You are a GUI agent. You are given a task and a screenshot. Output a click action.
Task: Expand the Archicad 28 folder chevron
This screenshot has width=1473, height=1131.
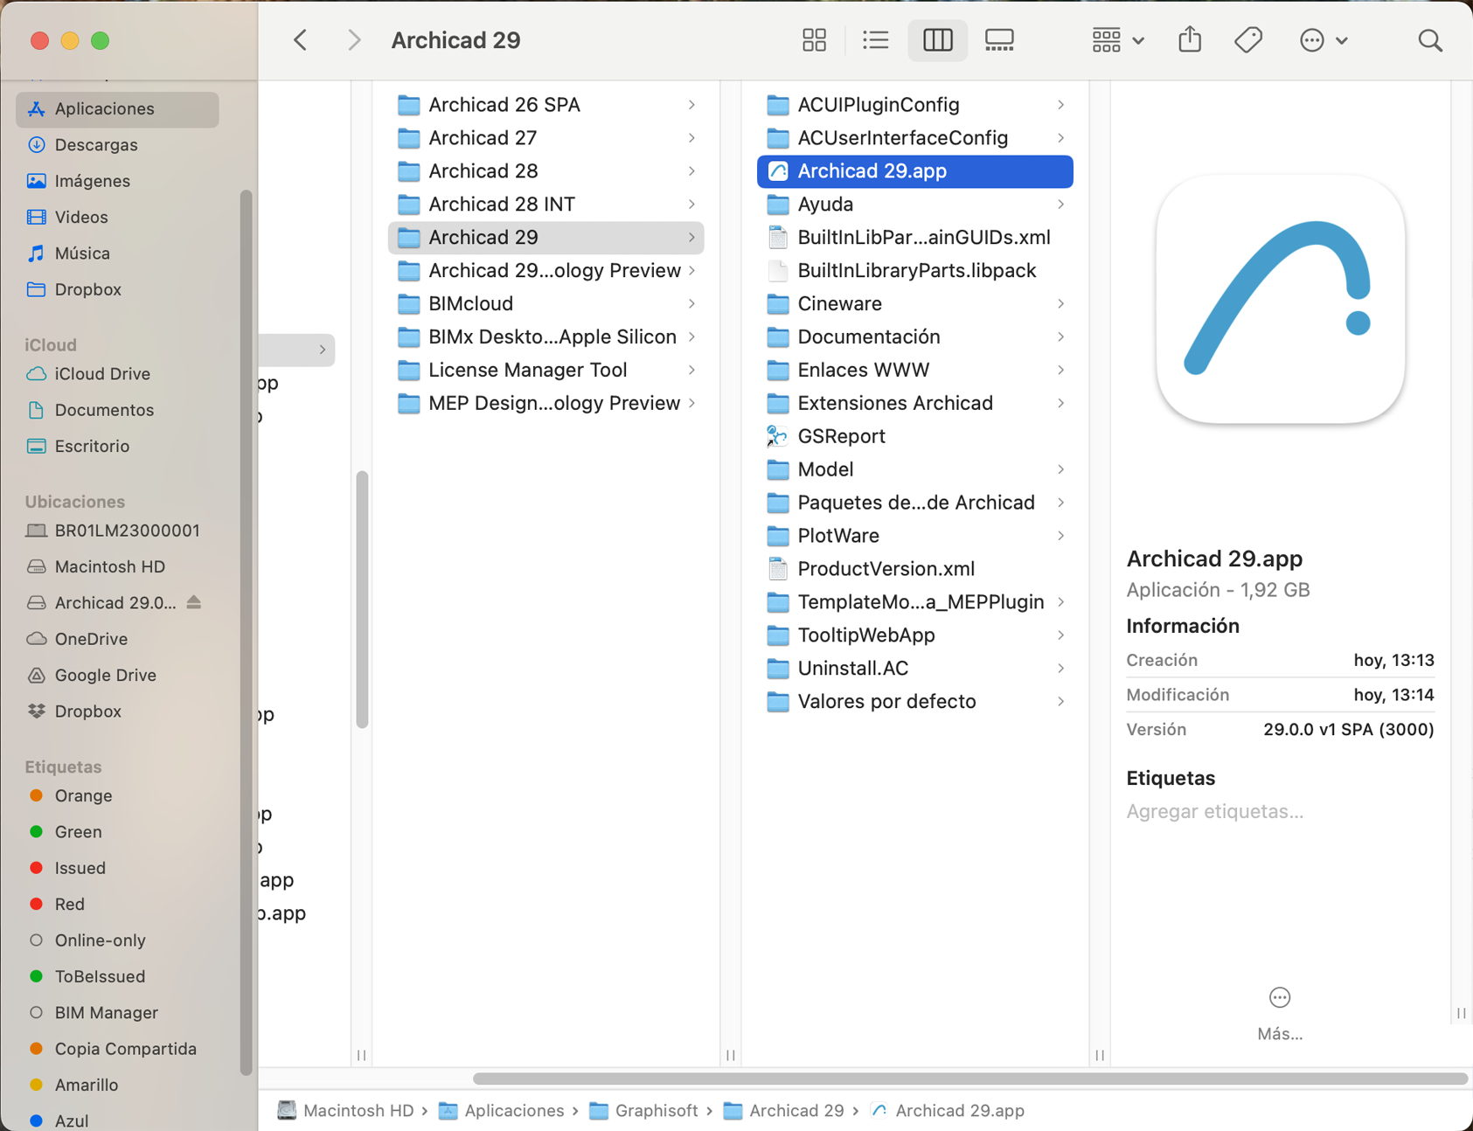[691, 171]
